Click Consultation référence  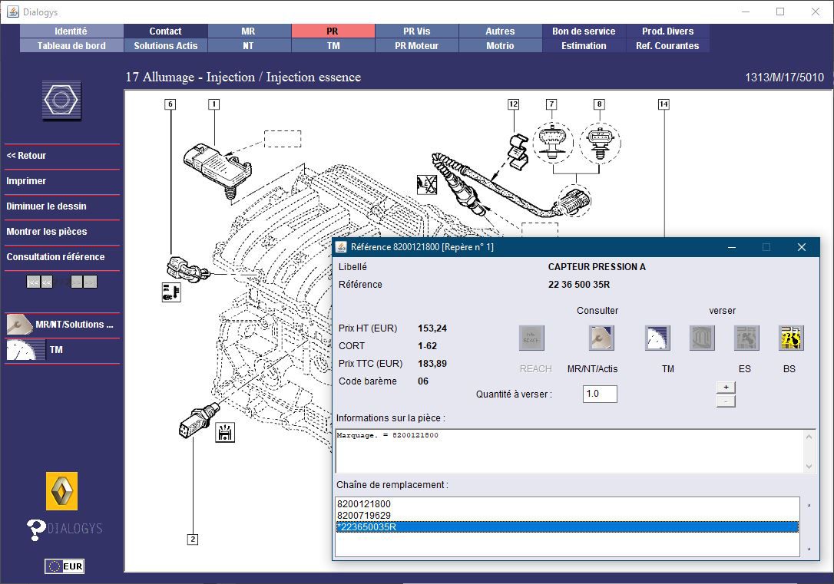[55, 256]
